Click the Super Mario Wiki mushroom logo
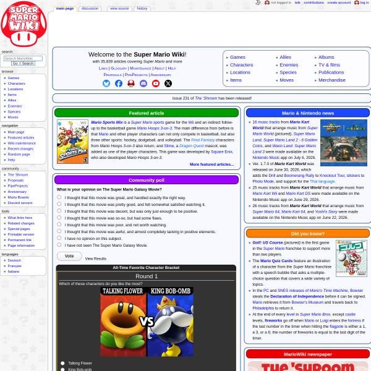The image size is (371, 371). 23,24
